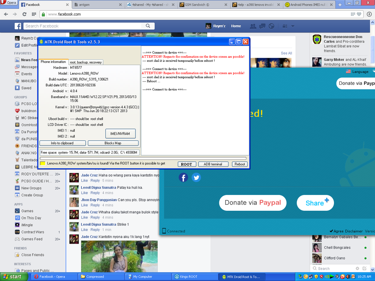
Task: Click the Search Facebook input field
Action: pos(83,26)
